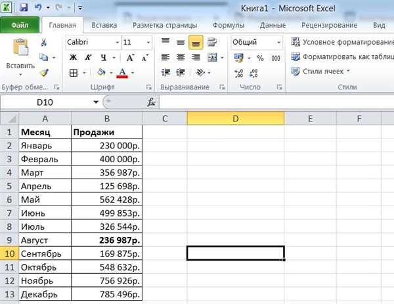394x304 pixels.
Task: Apply red font color with A icon
Action: pos(122,73)
